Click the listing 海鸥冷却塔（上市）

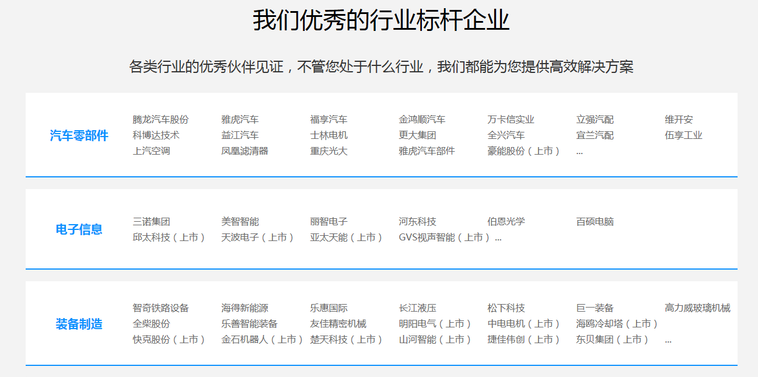click(x=618, y=324)
